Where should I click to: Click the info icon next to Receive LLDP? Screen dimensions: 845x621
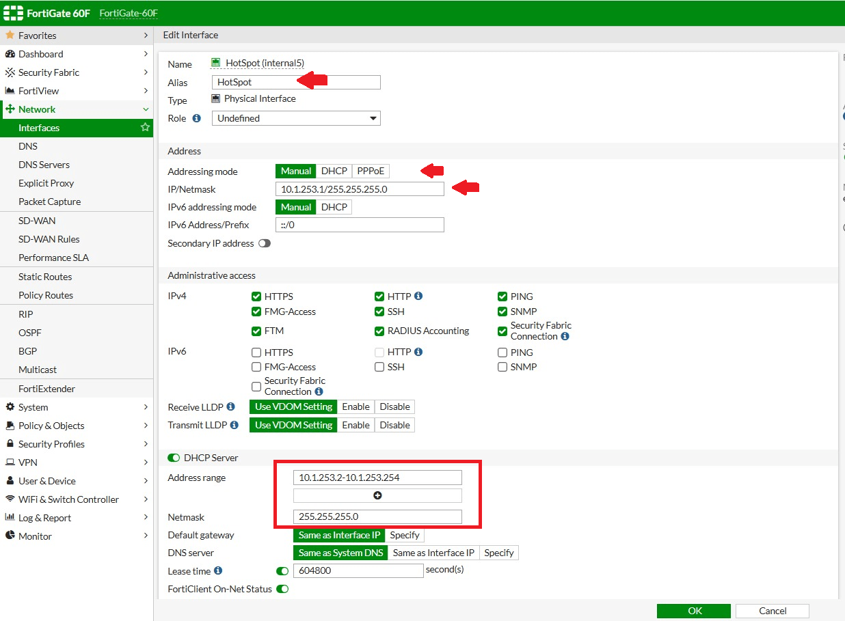click(x=230, y=406)
